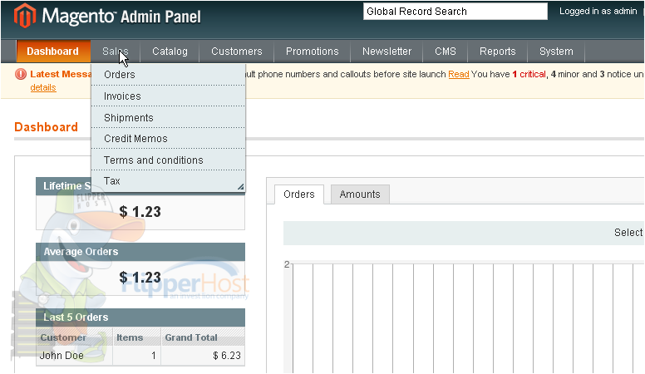Click the Last 5 Orders heading
The image size is (645, 374).
point(76,317)
